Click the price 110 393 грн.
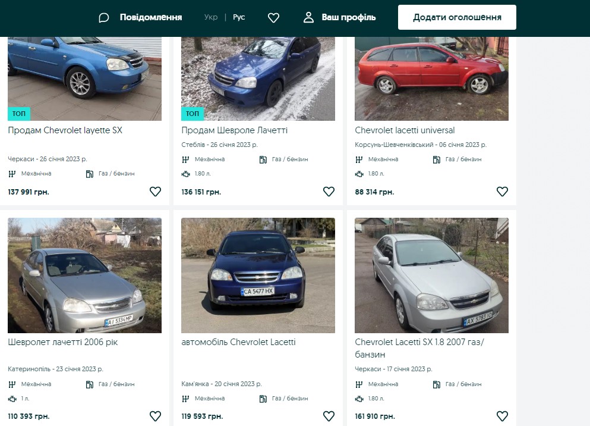Image resolution: width=590 pixels, height=426 pixels. click(29, 416)
